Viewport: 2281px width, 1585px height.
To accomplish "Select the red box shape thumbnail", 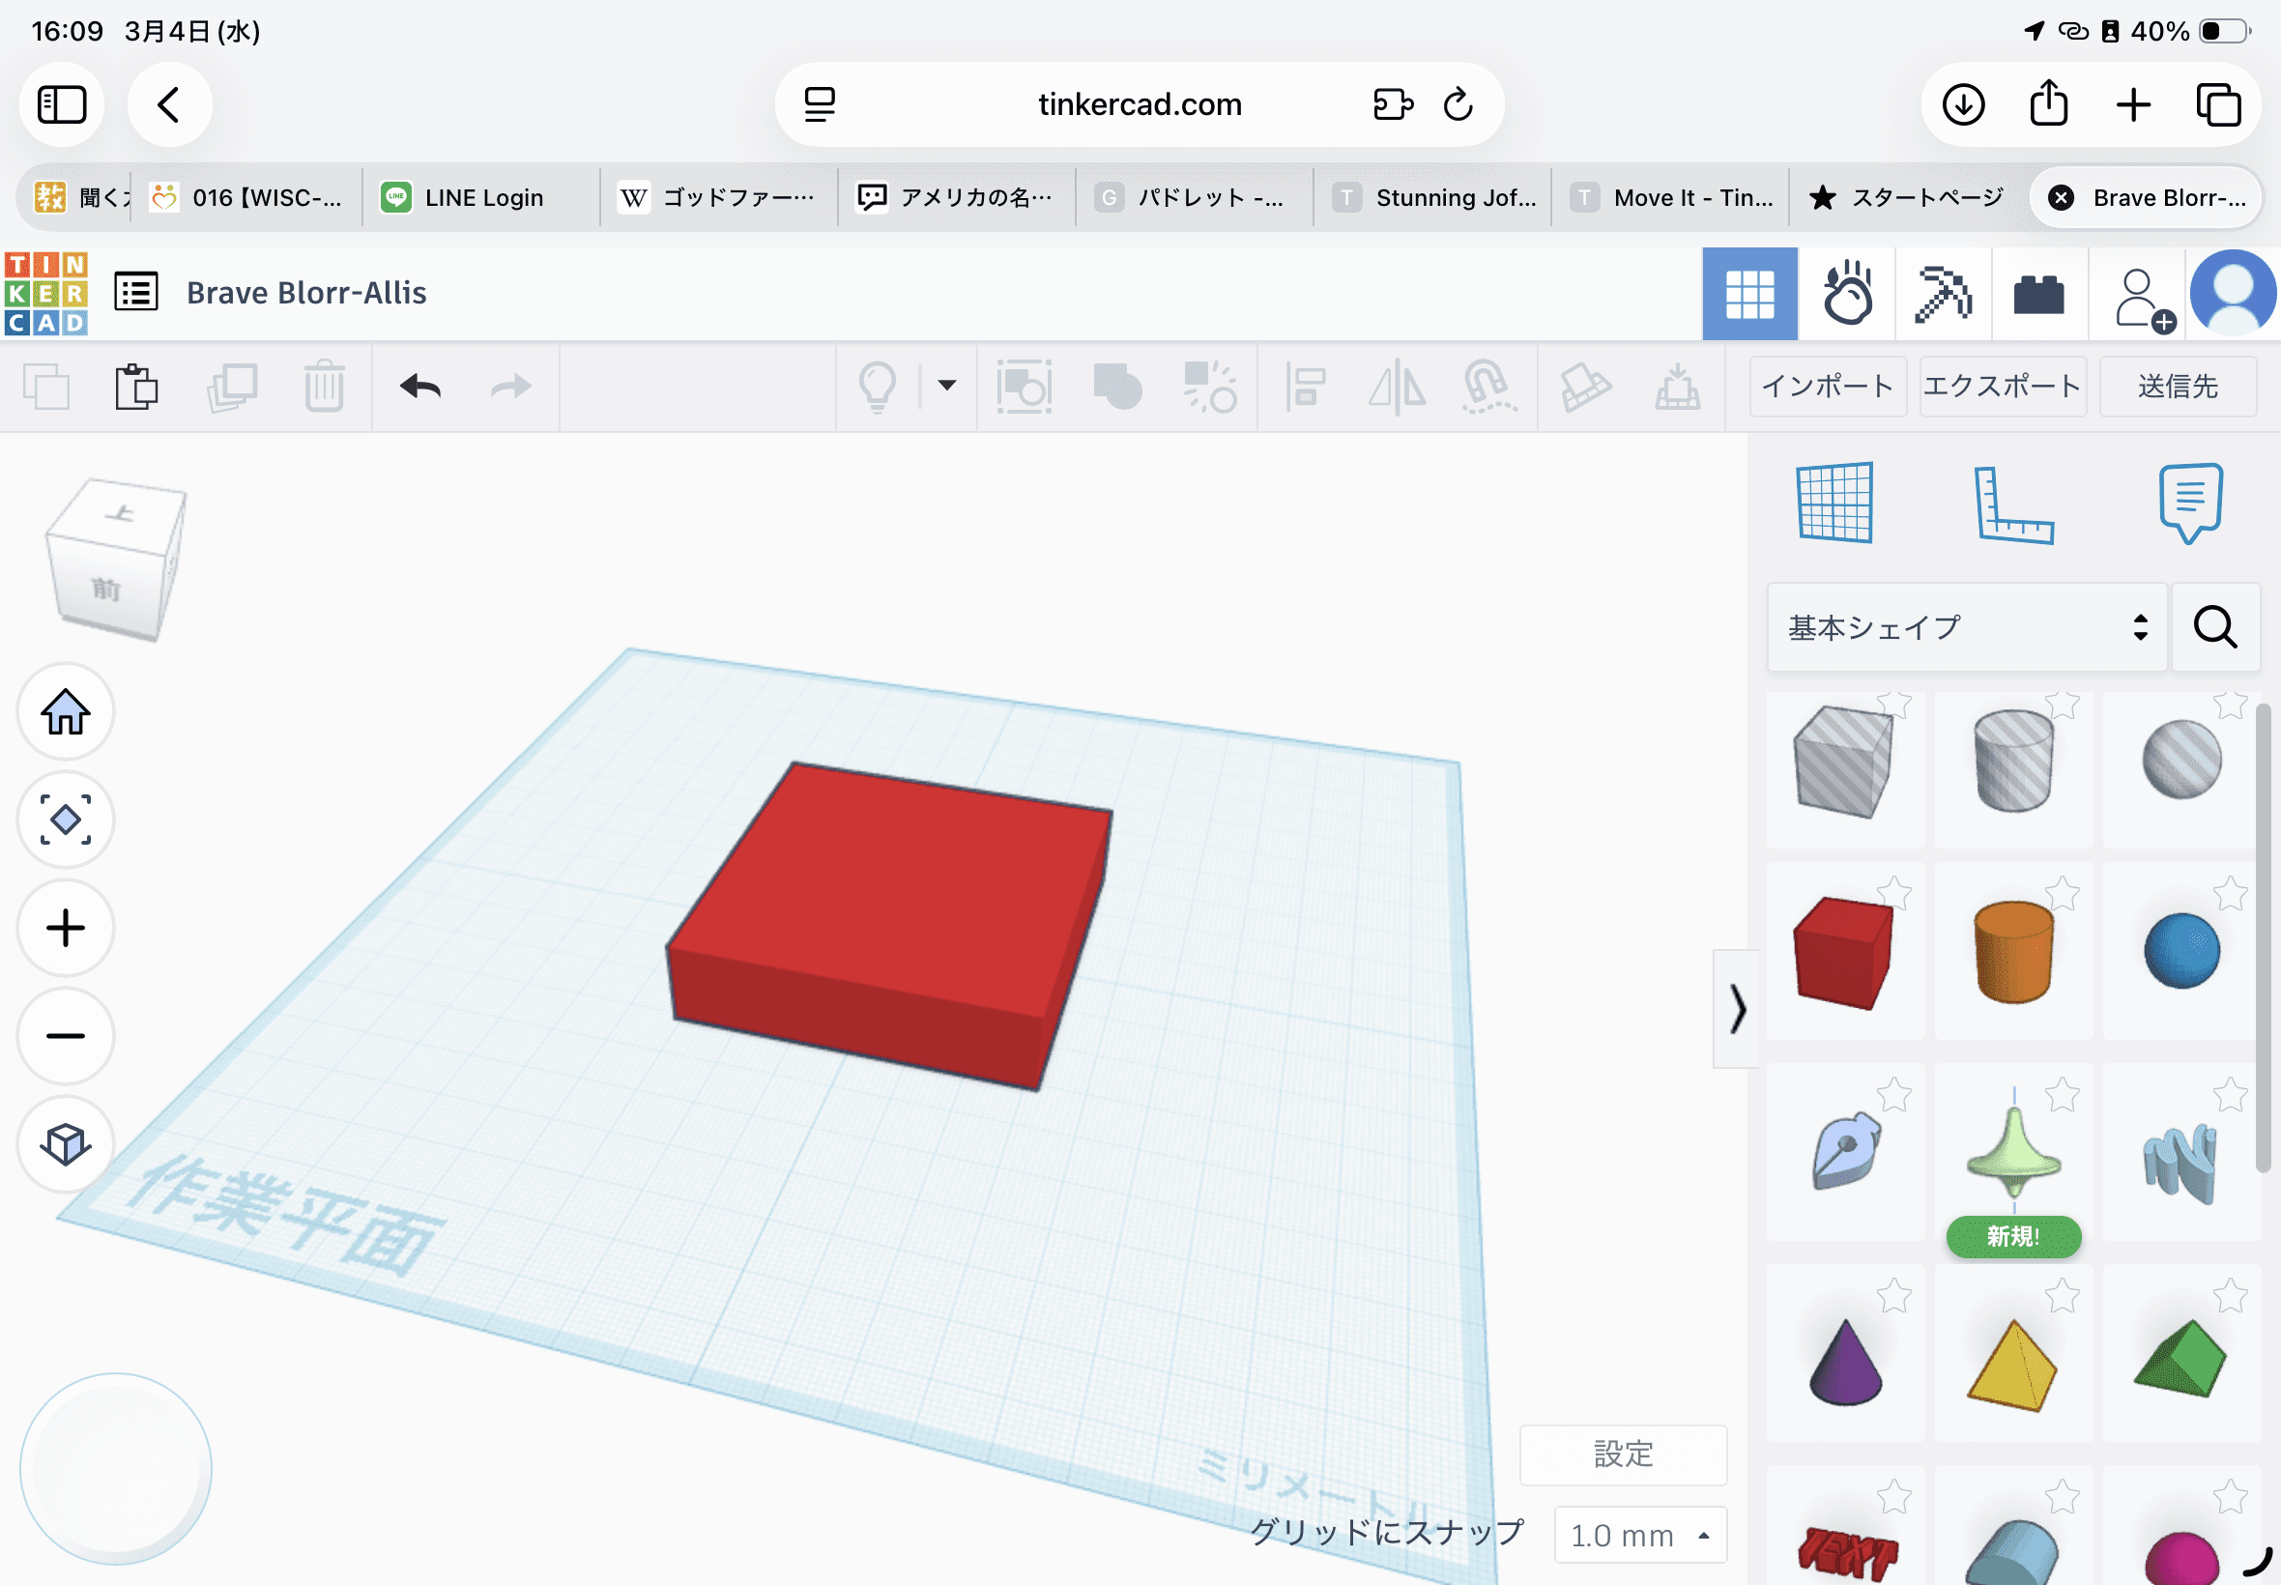I will pyautogui.click(x=1845, y=946).
